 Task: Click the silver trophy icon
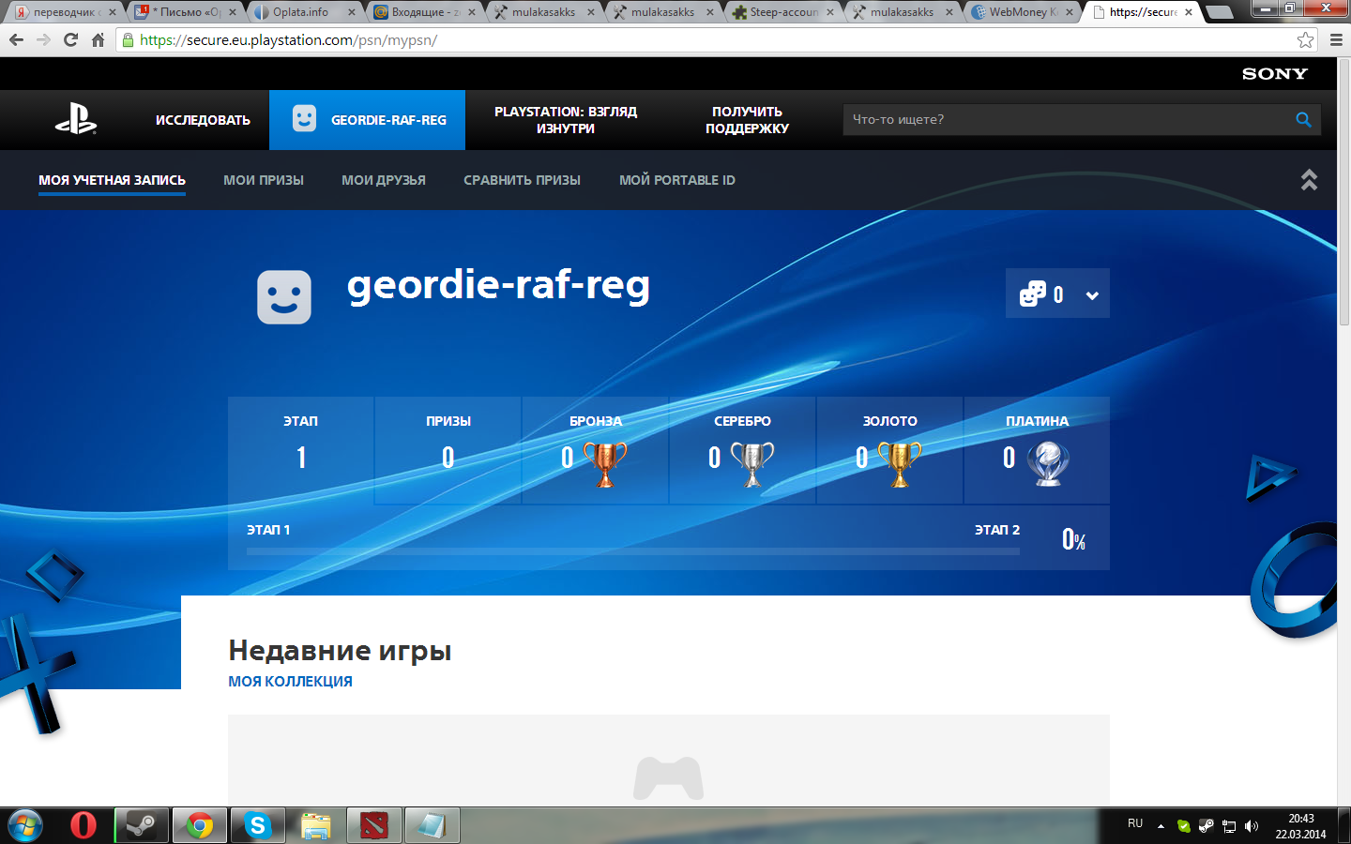coord(752,463)
